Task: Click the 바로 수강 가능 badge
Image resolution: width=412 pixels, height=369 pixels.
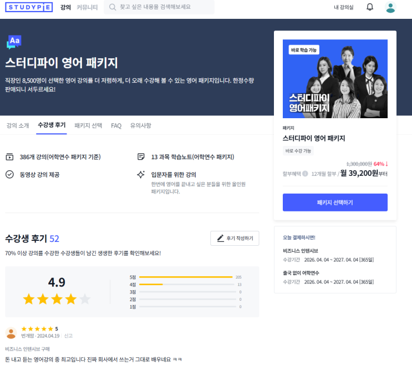Action: [x=298, y=151]
